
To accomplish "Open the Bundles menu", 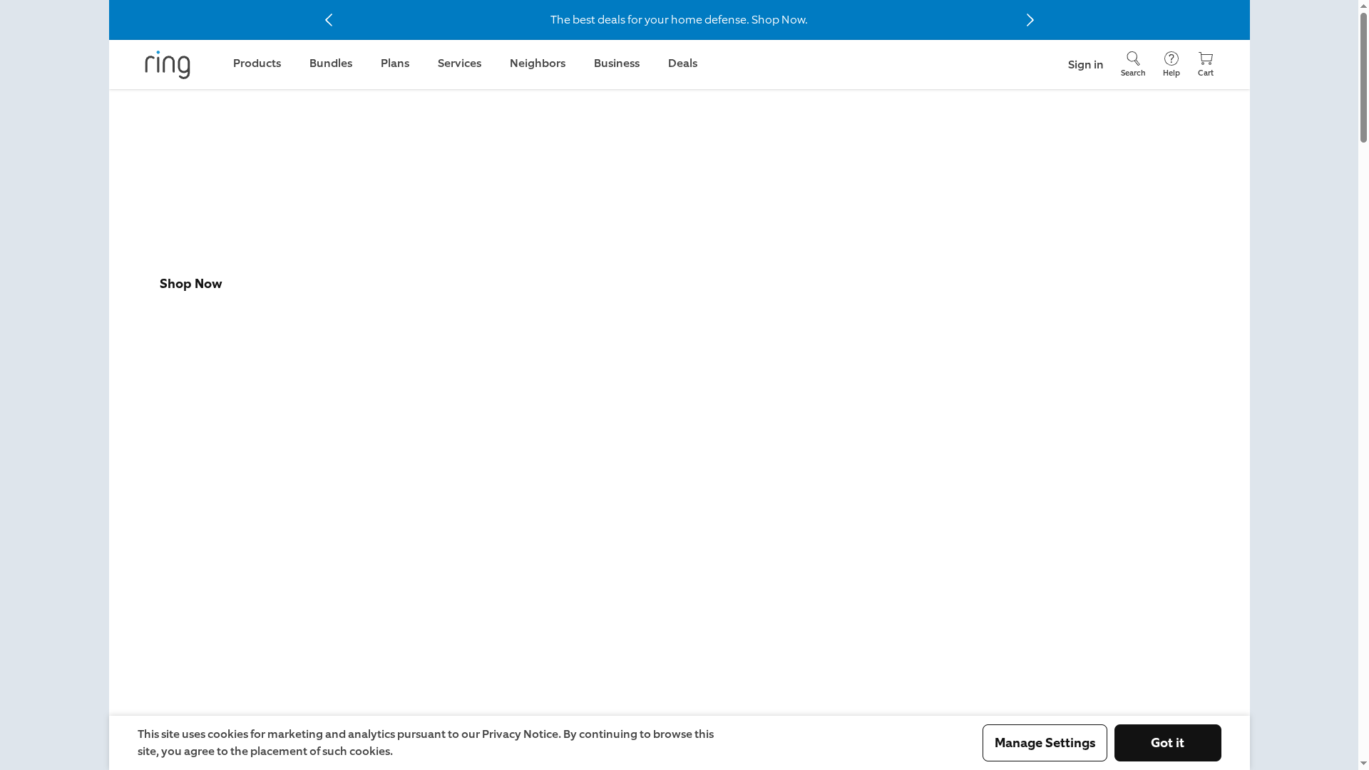I will pos(330,63).
